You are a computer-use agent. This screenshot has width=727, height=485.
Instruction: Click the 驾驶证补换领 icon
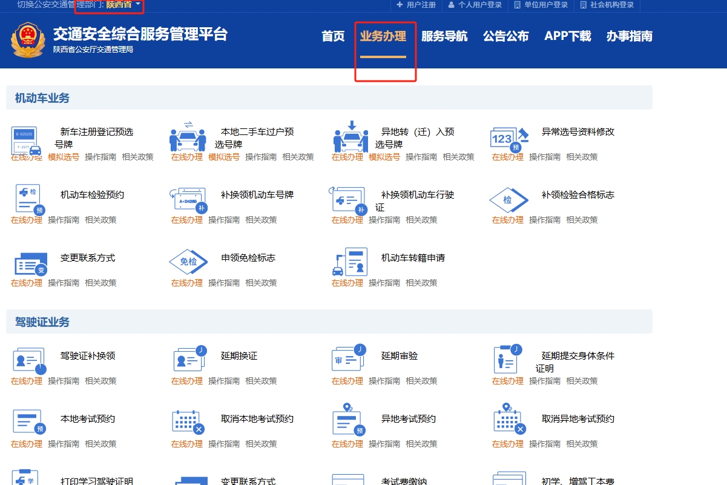pos(28,361)
